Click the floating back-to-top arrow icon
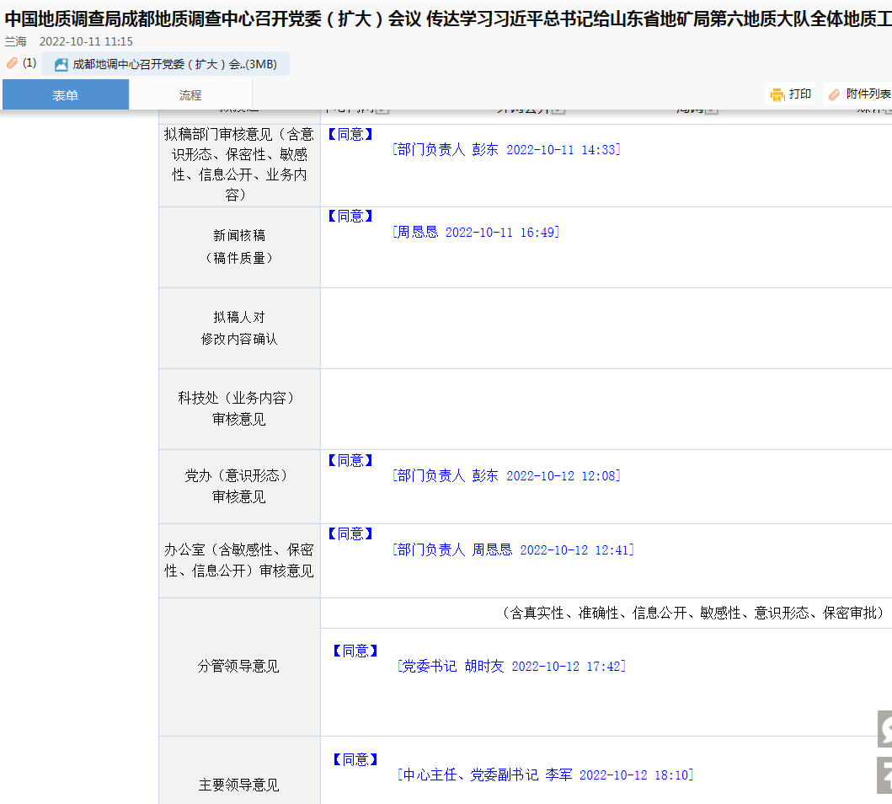 point(884,775)
